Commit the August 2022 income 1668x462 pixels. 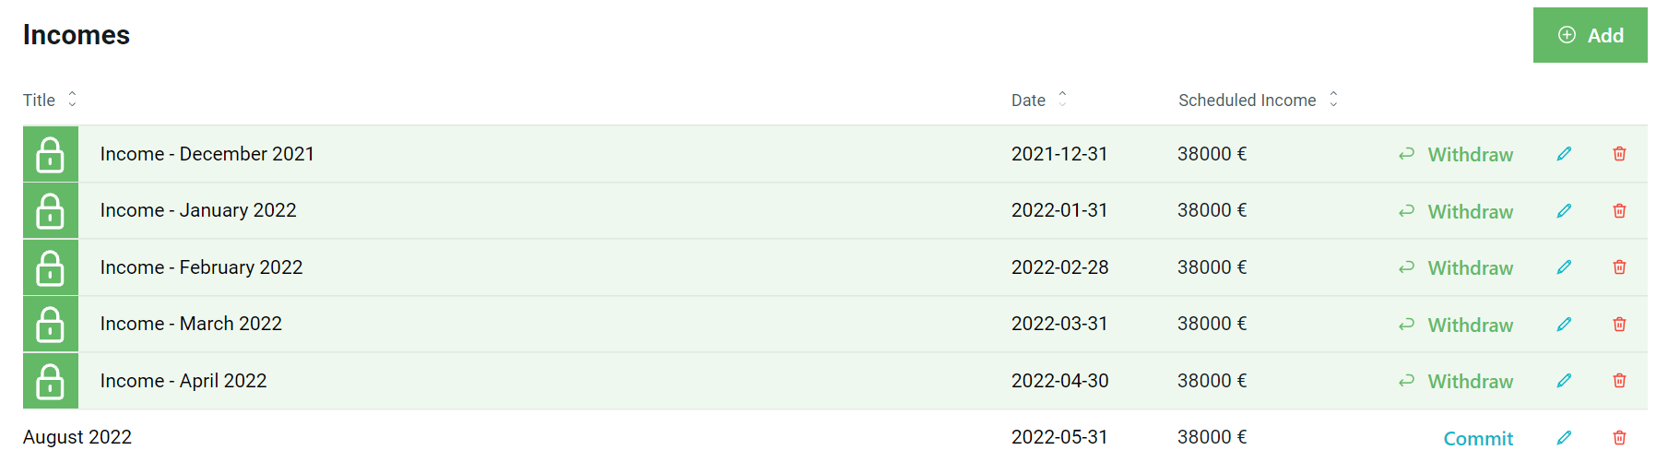tap(1478, 439)
